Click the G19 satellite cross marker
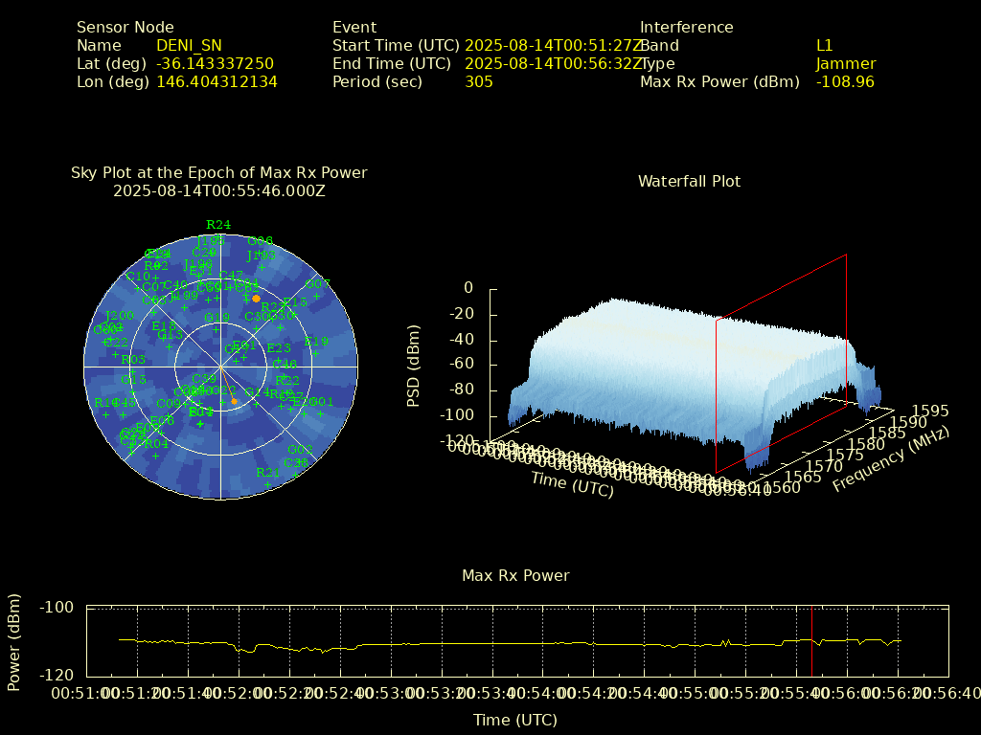This screenshot has width=981, height=735. [217, 328]
